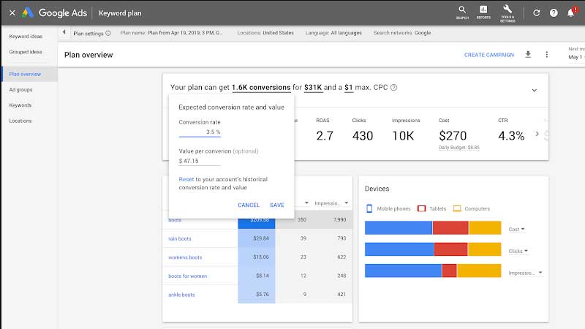Click the blue mobile segment of Cost bar
The image size is (585, 329).
[x=399, y=227]
